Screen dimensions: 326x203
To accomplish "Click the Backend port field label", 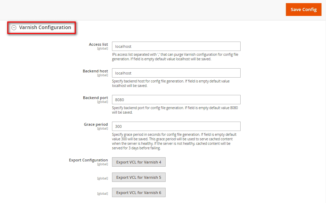I will point(95,98).
